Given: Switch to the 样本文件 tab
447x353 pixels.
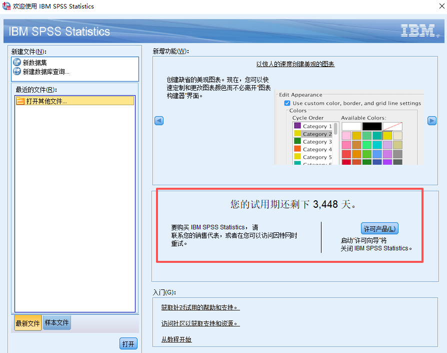Looking at the screenshot, I should tap(56, 322).
